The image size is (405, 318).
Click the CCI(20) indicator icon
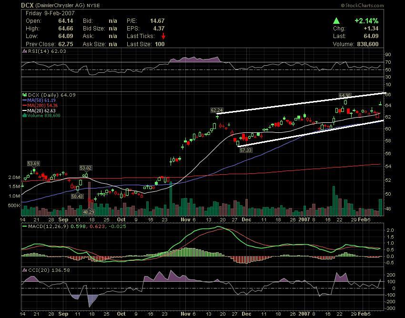(x=24, y=270)
